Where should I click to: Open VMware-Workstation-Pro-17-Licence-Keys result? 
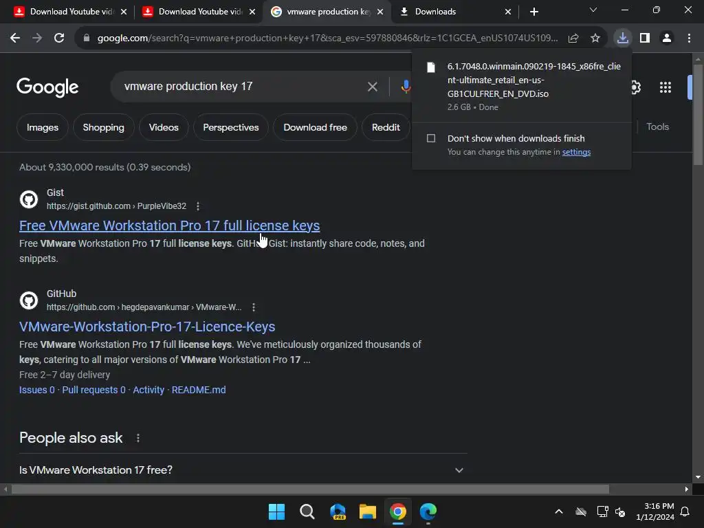tap(147, 327)
